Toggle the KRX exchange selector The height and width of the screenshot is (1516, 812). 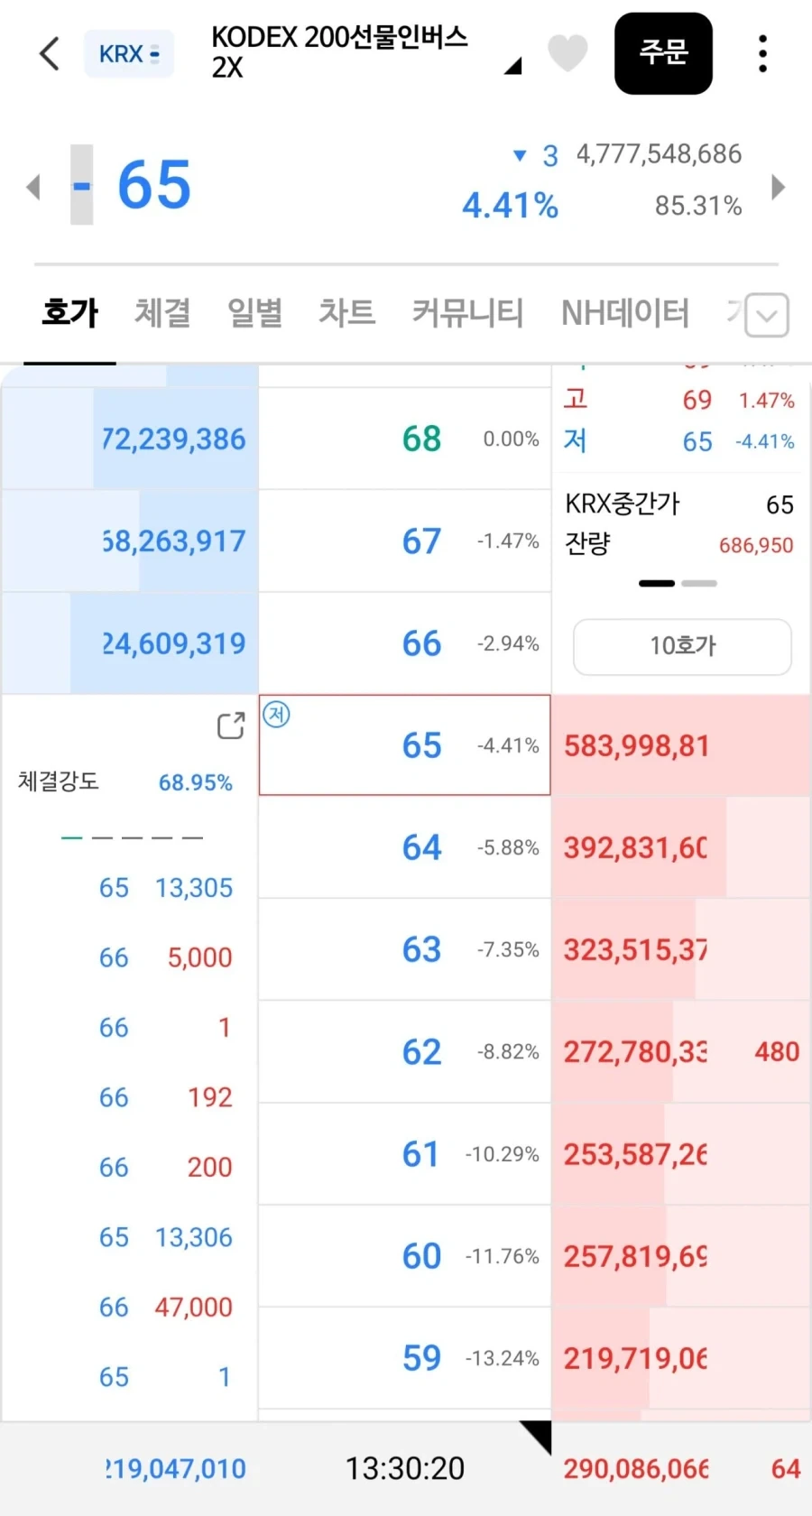tap(129, 54)
